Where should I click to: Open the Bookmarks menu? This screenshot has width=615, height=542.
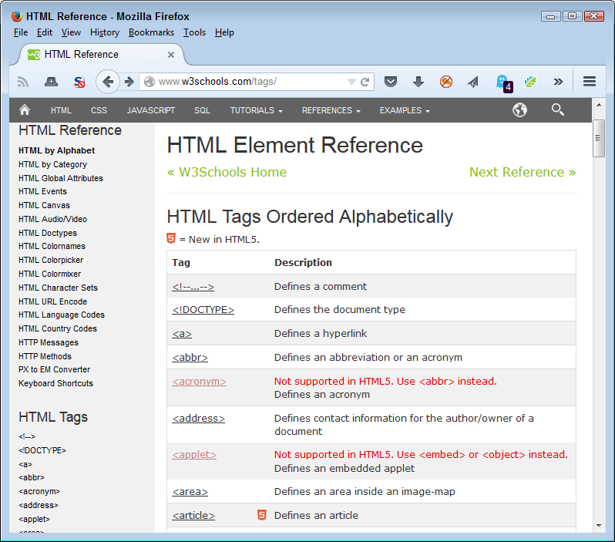(150, 32)
